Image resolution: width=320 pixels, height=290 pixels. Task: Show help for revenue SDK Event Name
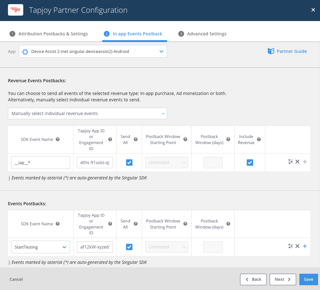58,139
